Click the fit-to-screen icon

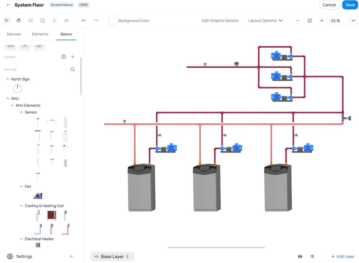tap(310, 21)
